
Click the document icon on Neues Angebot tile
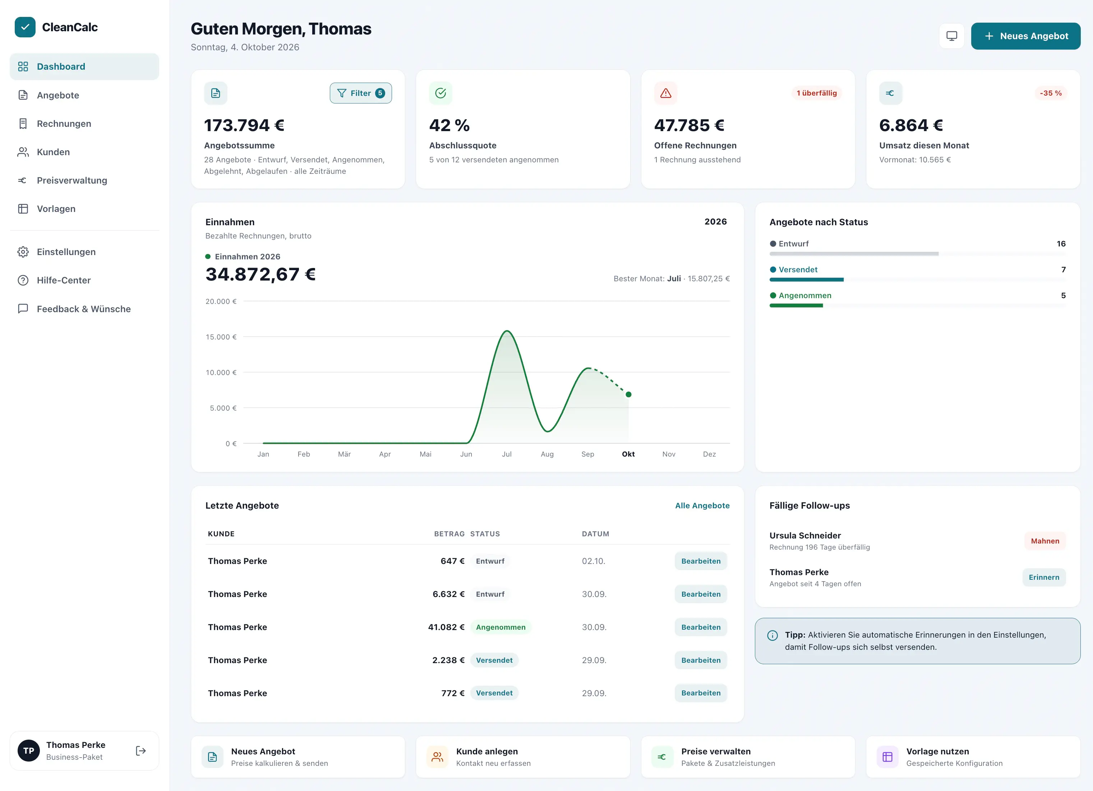coord(213,757)
